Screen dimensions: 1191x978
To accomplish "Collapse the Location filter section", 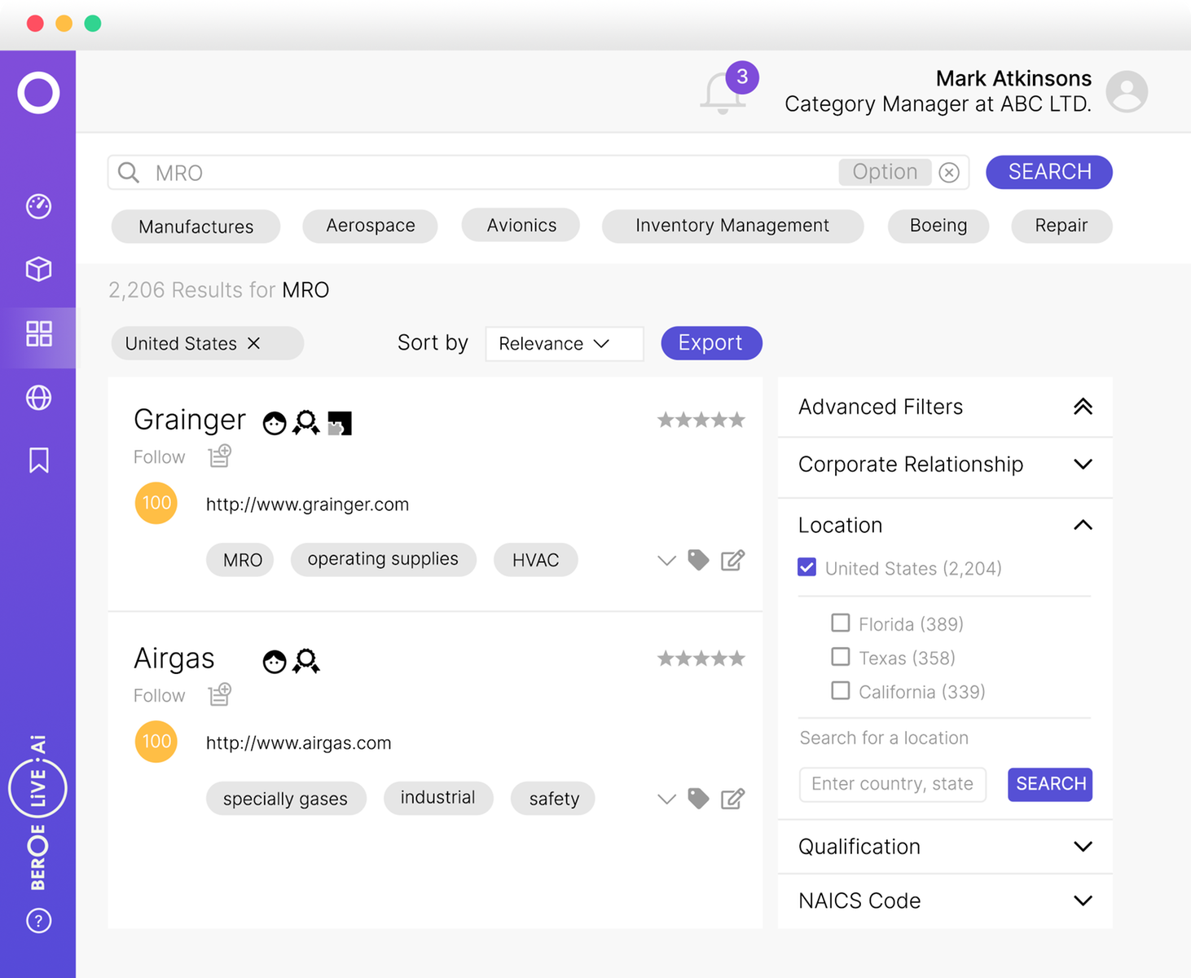I will click(1083, 525).
